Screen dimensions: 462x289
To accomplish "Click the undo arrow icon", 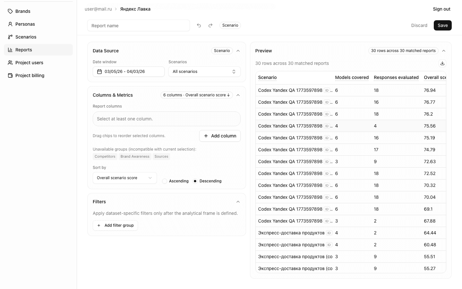I will click(x=199, y=25).
